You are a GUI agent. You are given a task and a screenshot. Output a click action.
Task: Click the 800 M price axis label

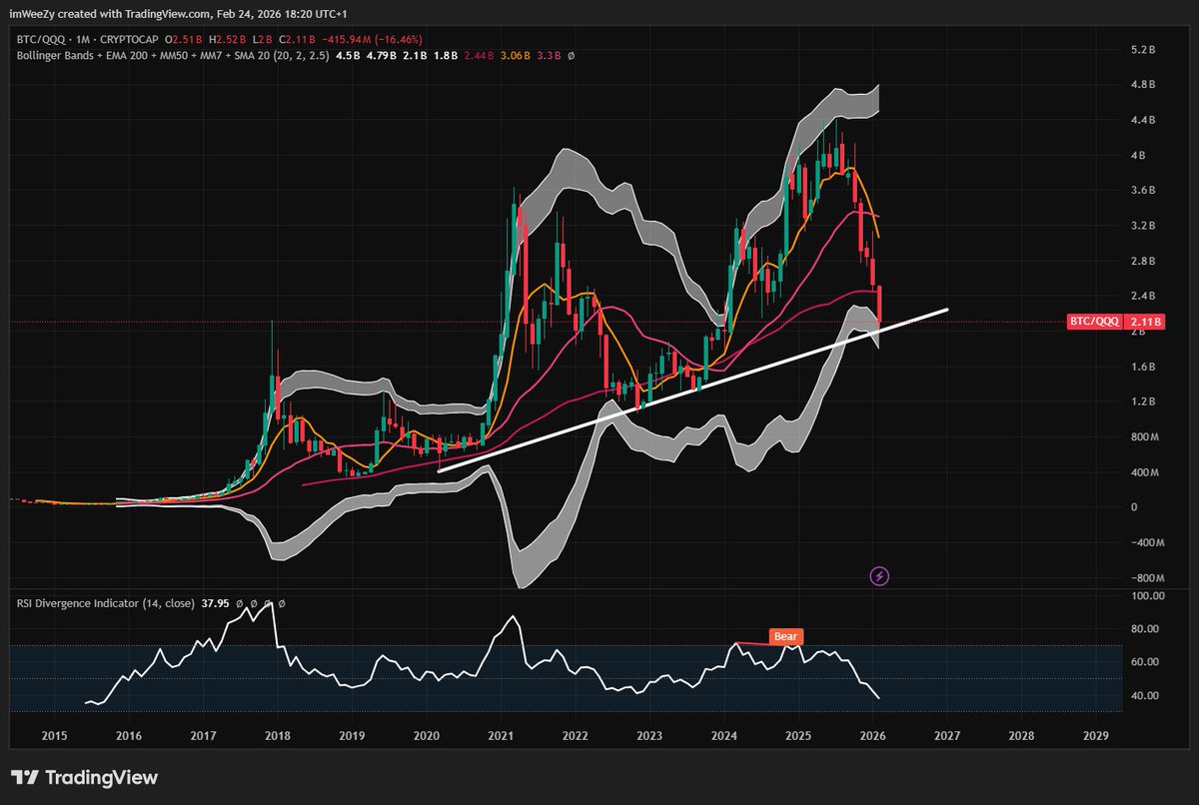(1145, 437)
